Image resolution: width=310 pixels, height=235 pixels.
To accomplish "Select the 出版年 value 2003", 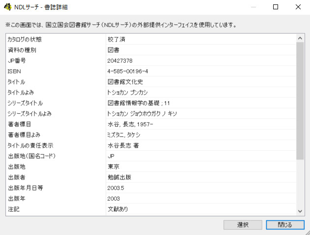I will coord(113,199).
